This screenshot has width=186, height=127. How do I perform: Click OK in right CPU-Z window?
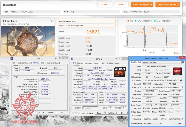(122, 113)
